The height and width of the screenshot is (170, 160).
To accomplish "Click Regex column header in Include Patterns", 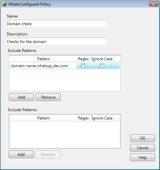I will tap(84, 59).
